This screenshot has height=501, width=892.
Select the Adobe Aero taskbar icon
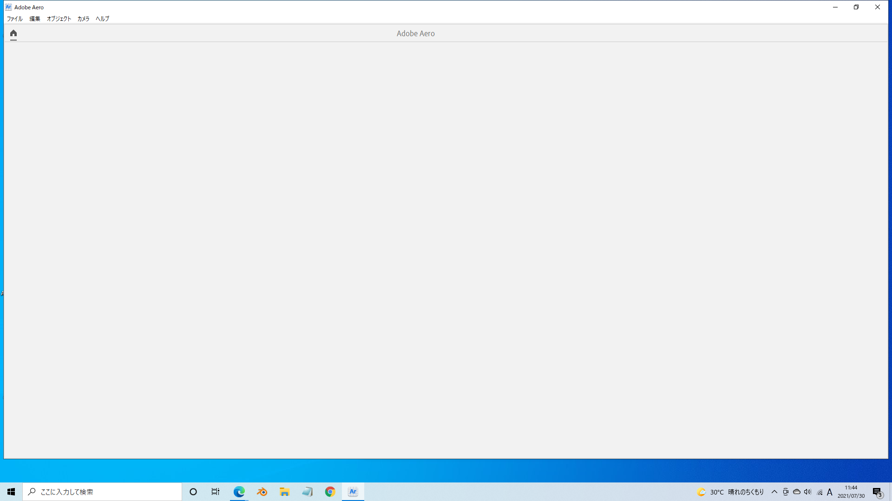coord(353,491)
